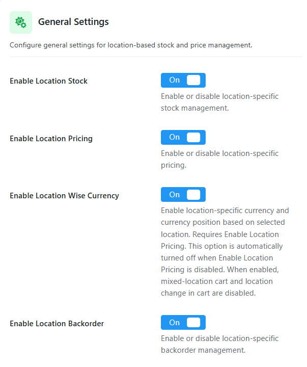The image size is (307, 367).
Task: Click the Enable Location Wise Currency label
Action: click(64, 196)
